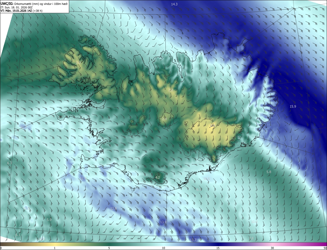
Task: Click the 5 tick label on the color scale
Action: pyautogui.click(x=109, y=248)
